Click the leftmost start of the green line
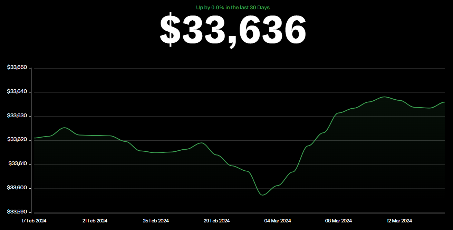 [34, 138]
